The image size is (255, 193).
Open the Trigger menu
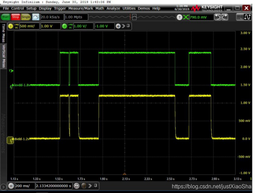(x=60, y=9)
